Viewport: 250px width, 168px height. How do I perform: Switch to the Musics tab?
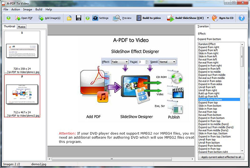point(22,26)
